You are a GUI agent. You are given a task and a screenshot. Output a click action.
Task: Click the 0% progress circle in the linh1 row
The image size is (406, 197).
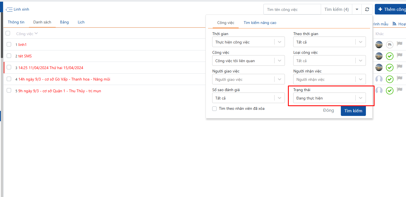point(390,45)
